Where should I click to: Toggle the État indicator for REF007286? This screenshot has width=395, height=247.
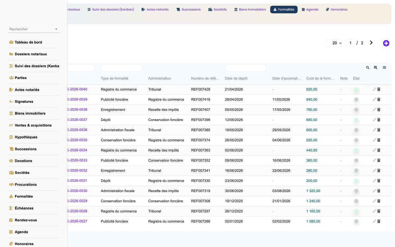[x=356, y=222]
